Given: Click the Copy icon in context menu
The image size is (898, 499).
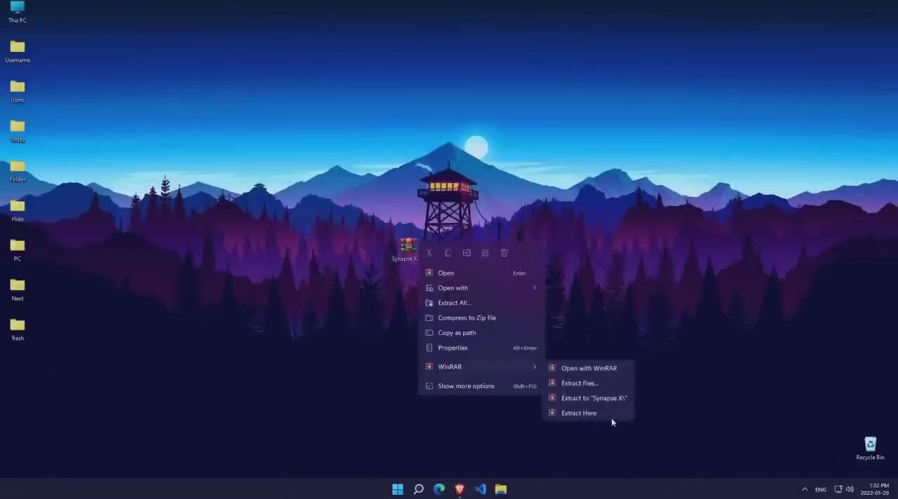Looking at the screenshot, I should pos(448,253).
